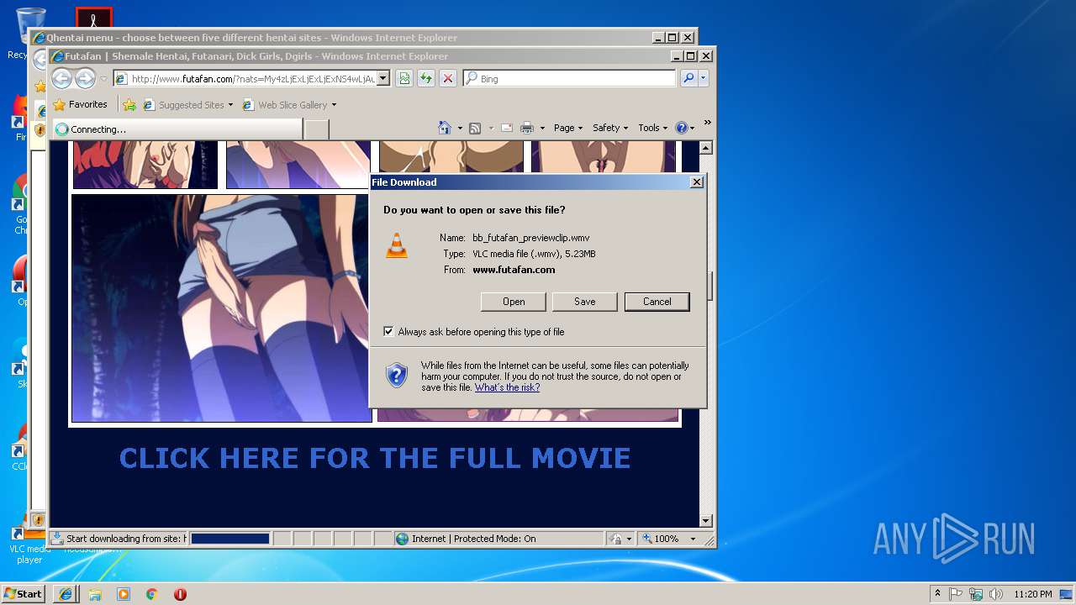Click the Help question mark icon

click(x=681, y=128)
